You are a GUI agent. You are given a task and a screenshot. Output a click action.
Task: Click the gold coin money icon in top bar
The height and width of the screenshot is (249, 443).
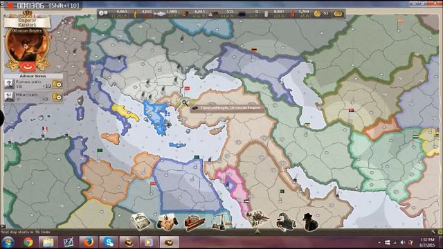317,14
